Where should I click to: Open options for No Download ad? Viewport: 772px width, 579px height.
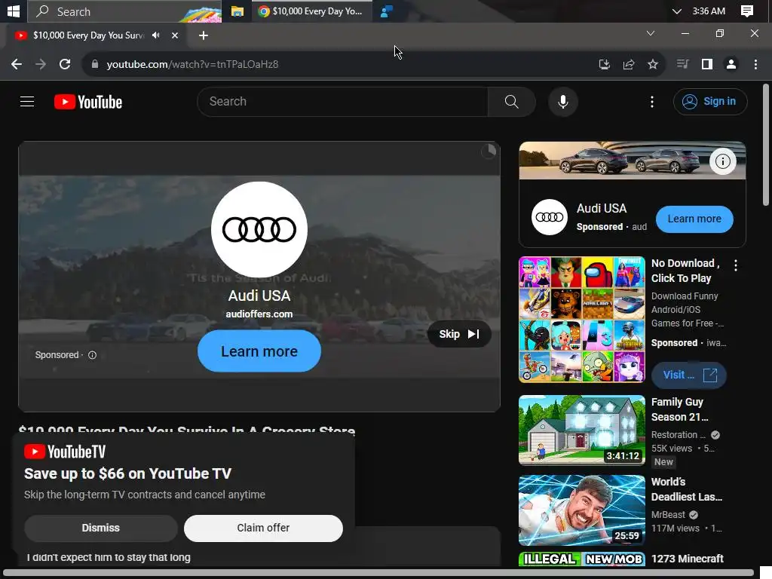(736, 266)
